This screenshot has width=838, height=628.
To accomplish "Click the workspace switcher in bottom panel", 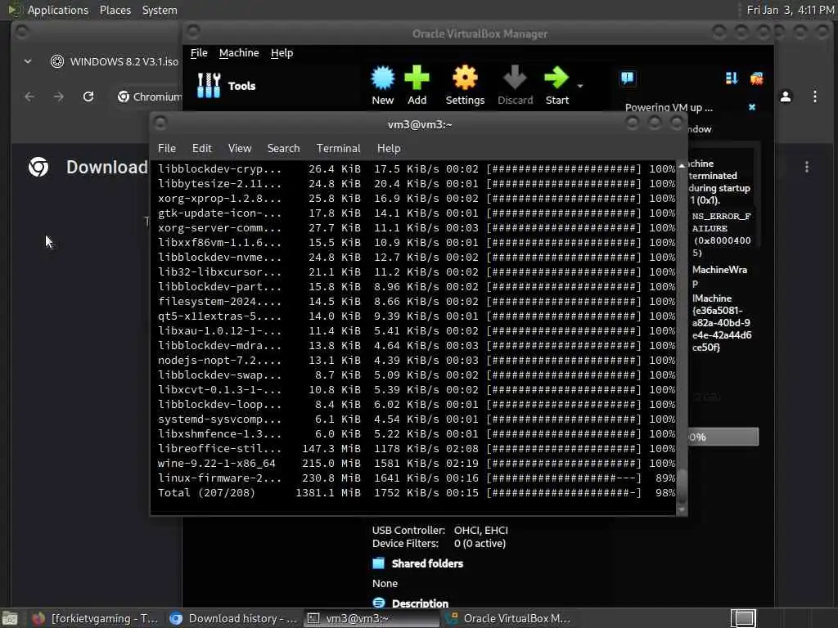I will (743, 618).
